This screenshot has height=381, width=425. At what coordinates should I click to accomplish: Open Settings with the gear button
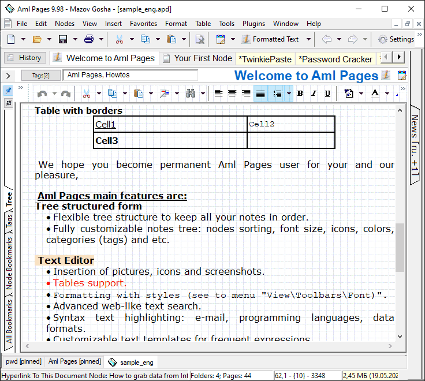[x=396, y=39]
